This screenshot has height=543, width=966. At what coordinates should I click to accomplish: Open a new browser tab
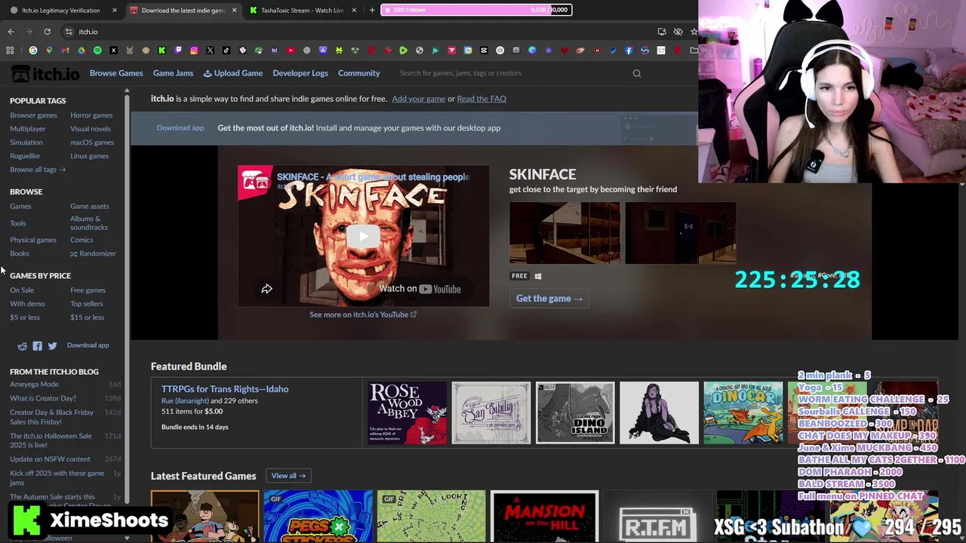[372, 10]
